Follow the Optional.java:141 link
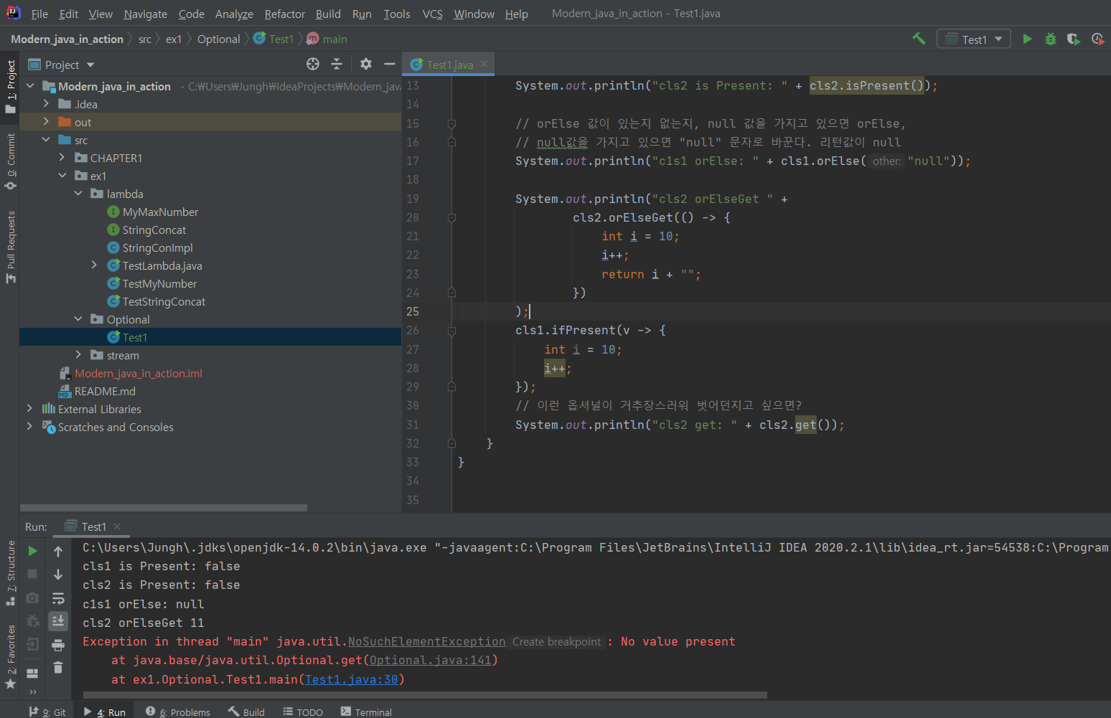The height and width of the screenshot is (718, 1111). pyautogui.click(x=430, y=661)
